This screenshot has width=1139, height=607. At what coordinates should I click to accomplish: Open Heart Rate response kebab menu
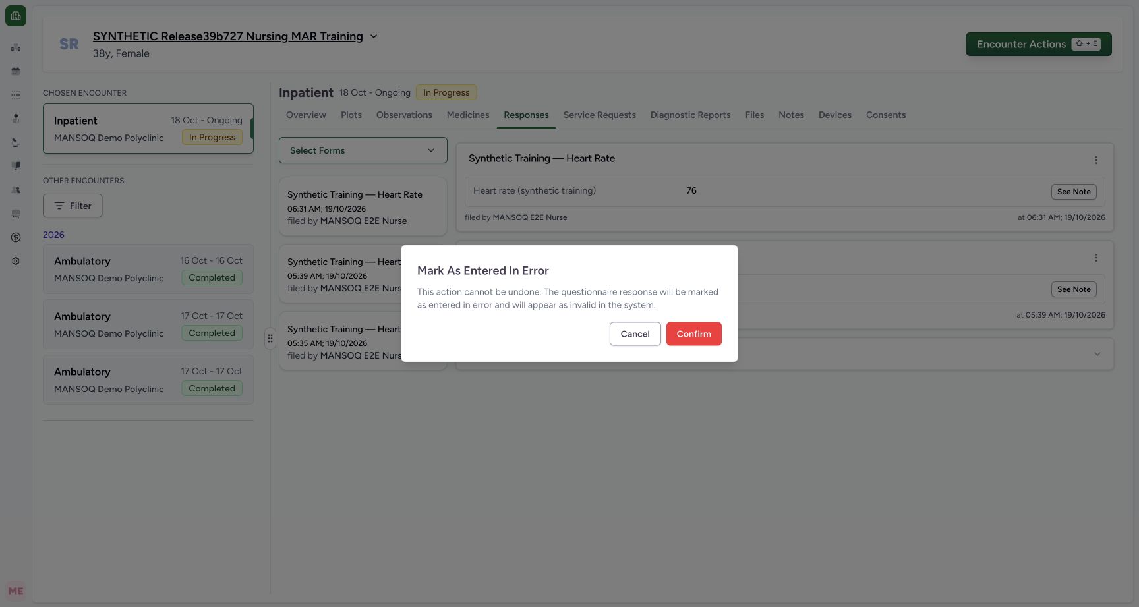[x=1096, y=160]
